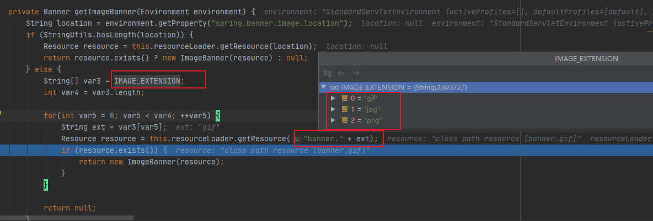The height and width of the screenshot is (221, 653).
Task: Collapse the IMAGE_EXTENSION root node
Action: click(x=324, y=87)
